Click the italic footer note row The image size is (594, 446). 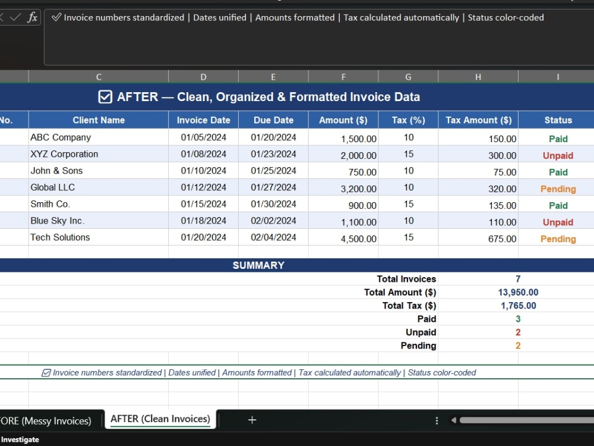[297, 372]
